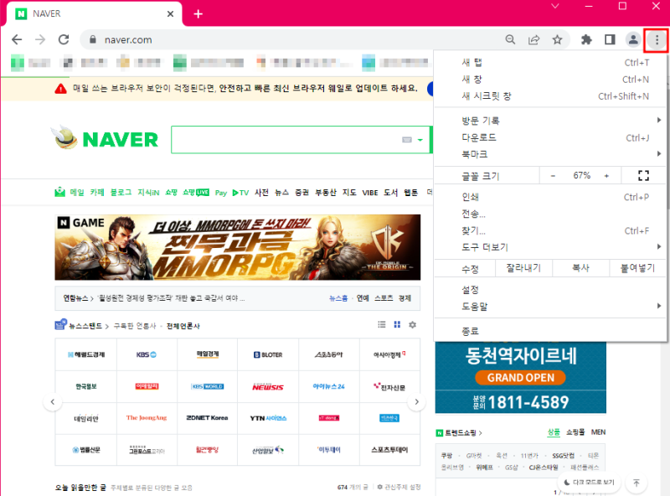Select 새 탭 menu item

[550, 63]
